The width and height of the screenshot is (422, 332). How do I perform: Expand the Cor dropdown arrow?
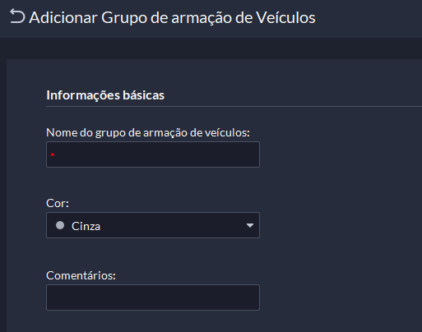(249, 225)
